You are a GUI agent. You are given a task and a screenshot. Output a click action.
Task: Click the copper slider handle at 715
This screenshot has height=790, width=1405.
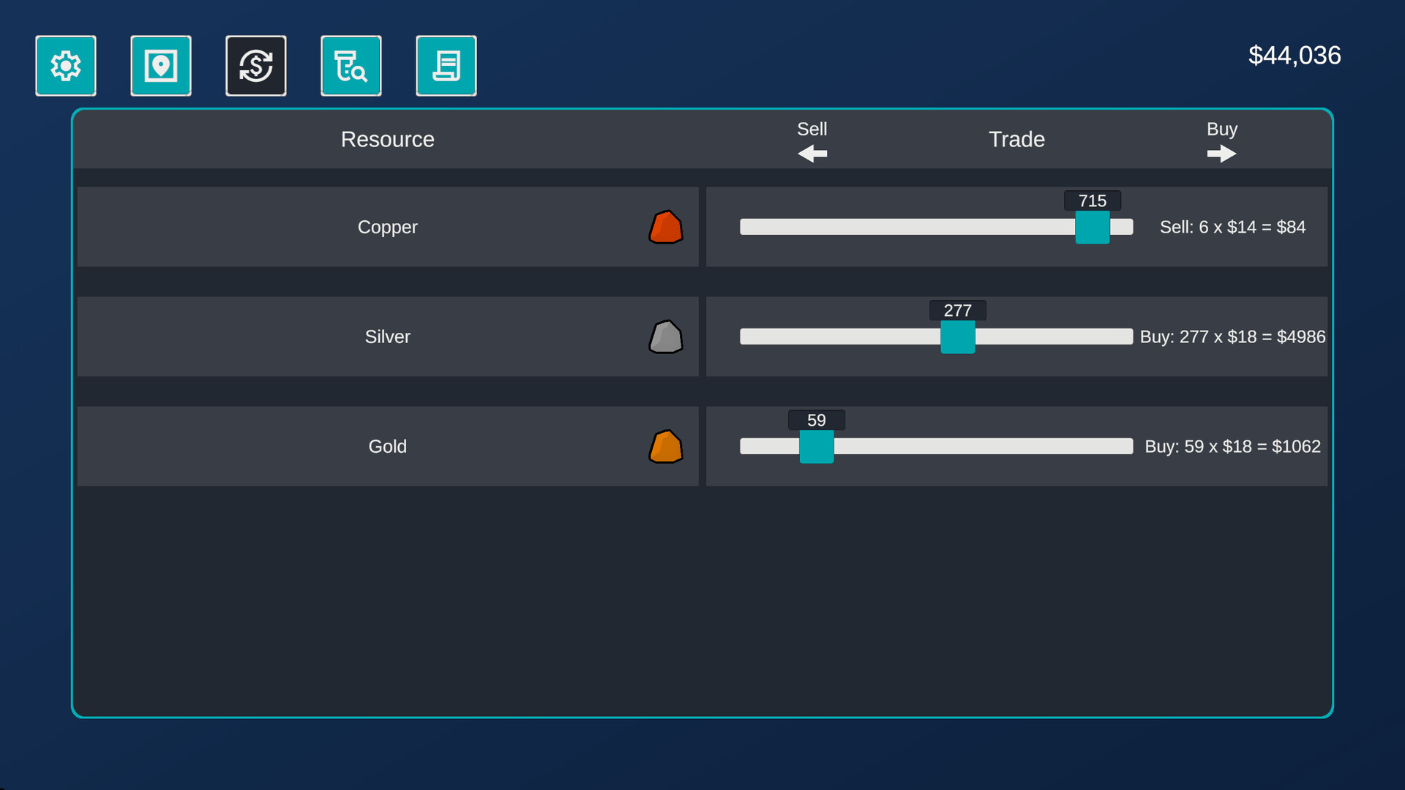(x=1092, y=227)
